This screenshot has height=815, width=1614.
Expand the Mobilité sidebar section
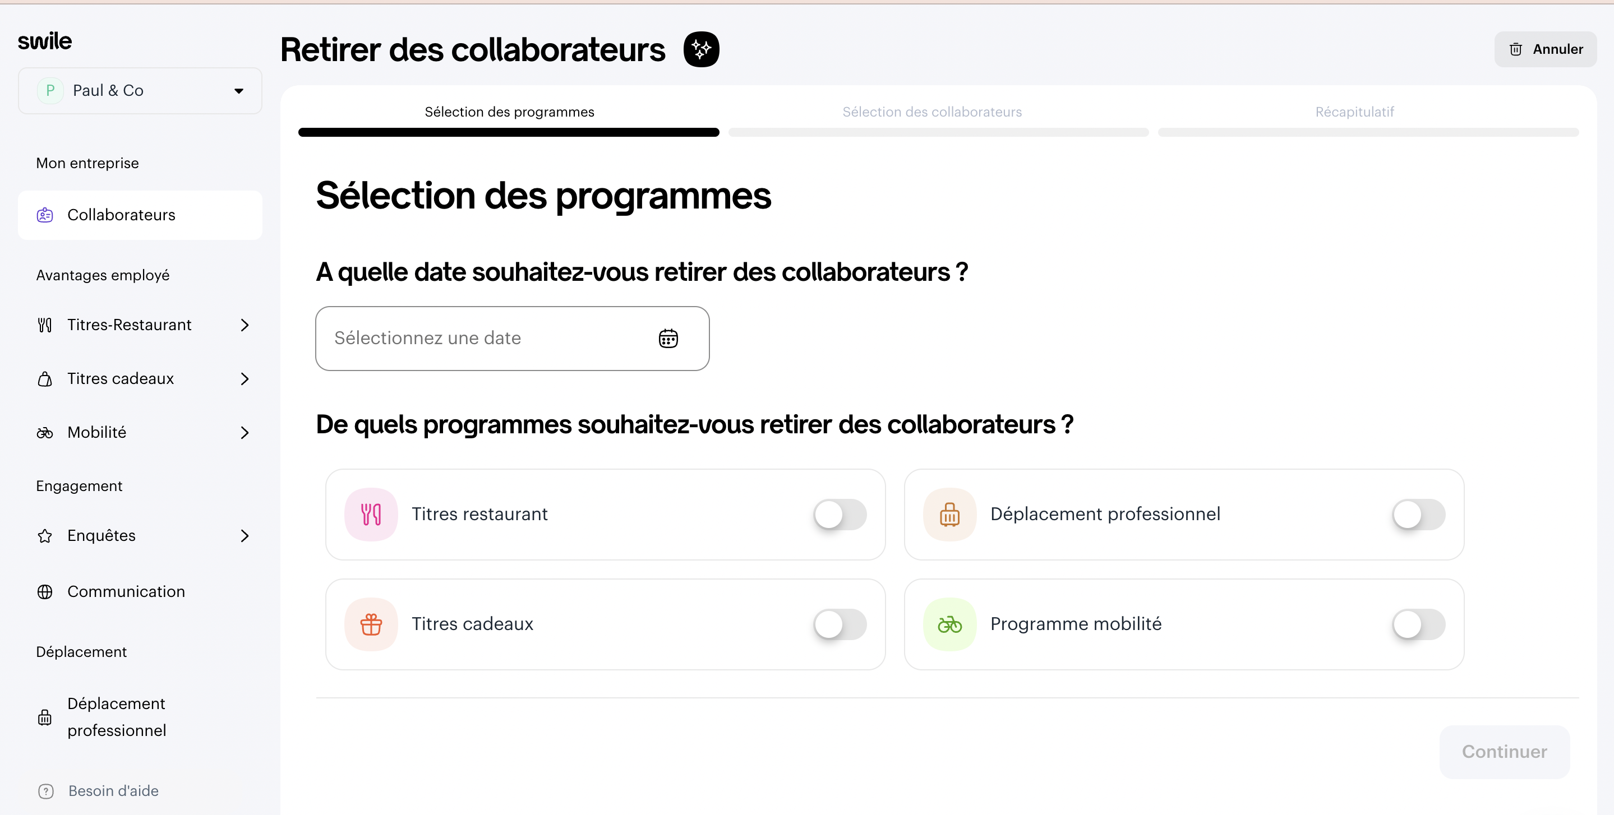(x=245, y=432)
